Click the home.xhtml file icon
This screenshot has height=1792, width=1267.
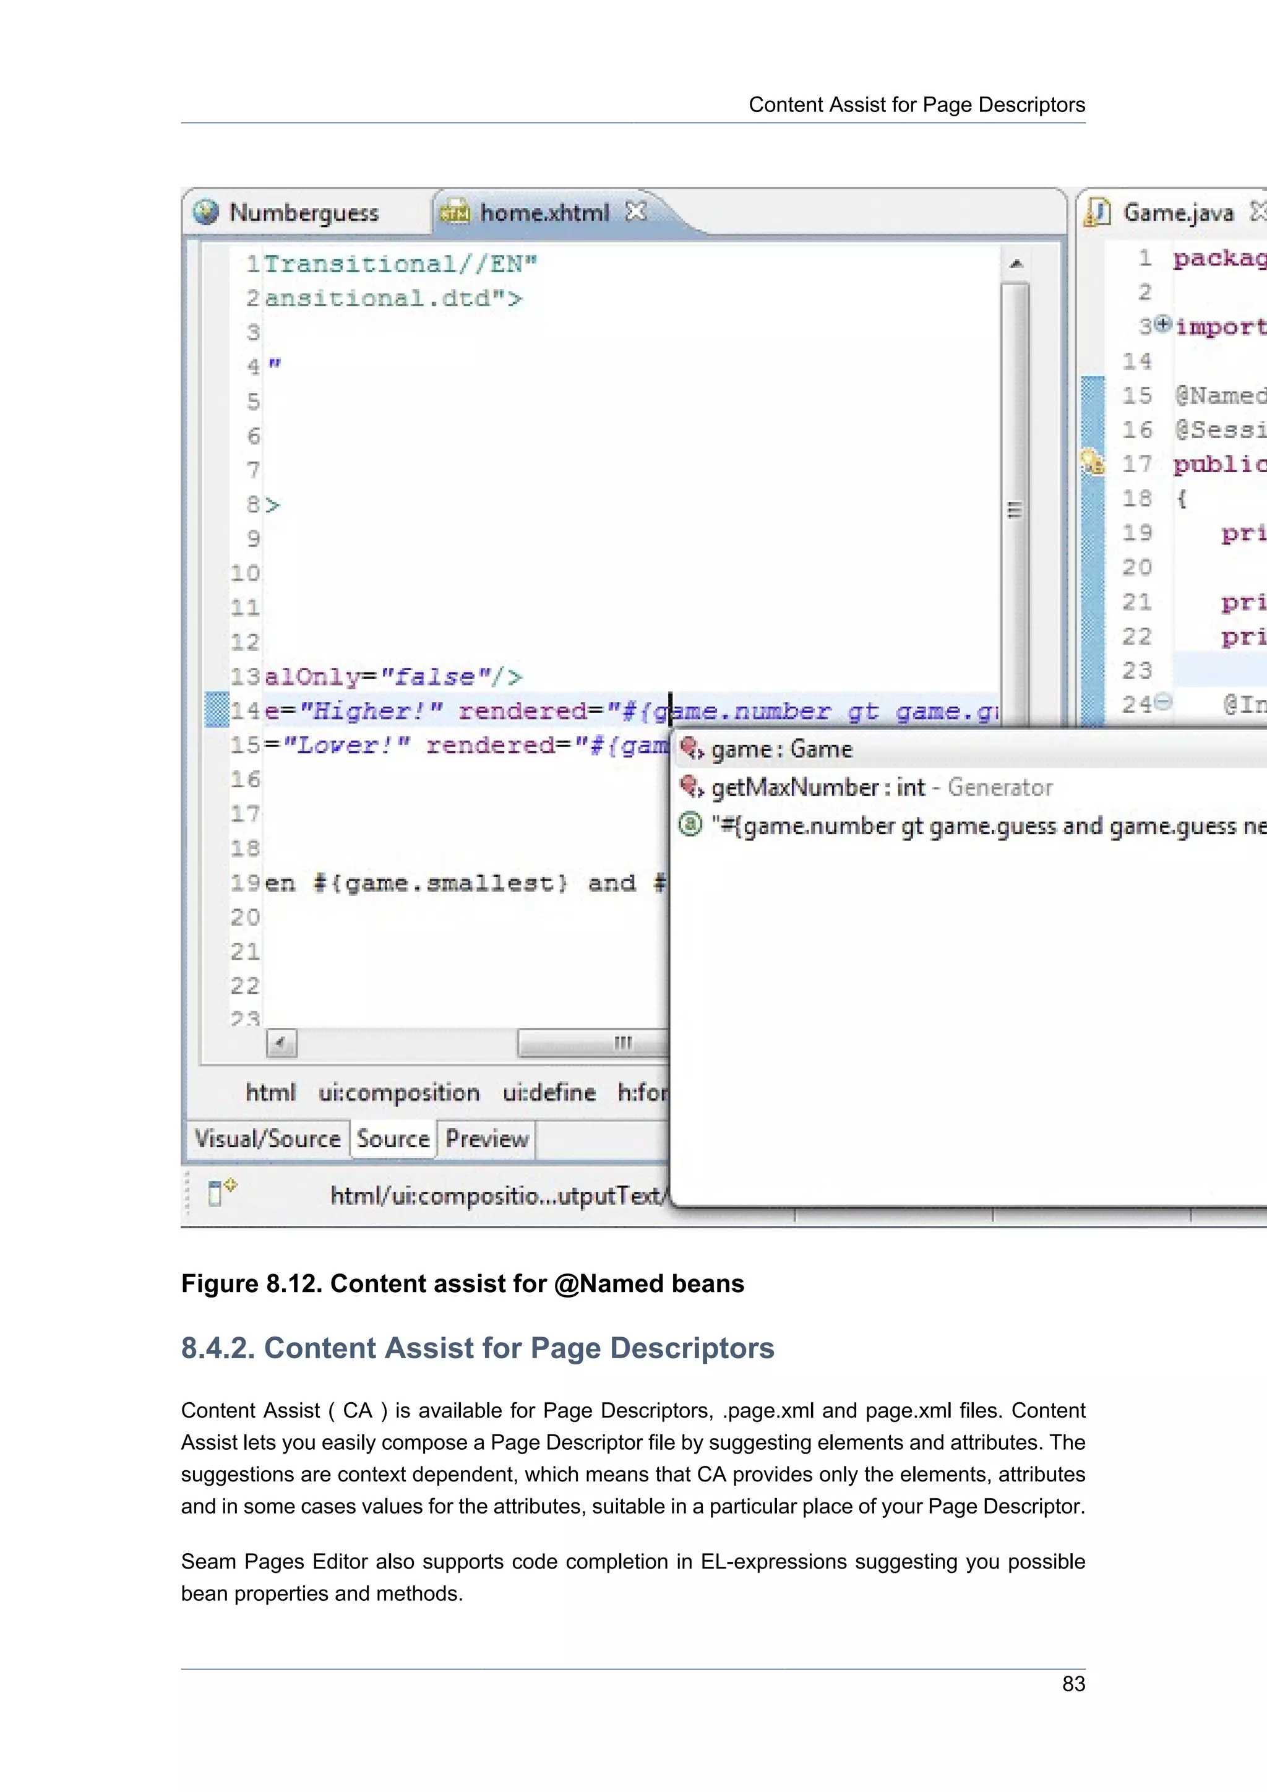pos(455,212)
